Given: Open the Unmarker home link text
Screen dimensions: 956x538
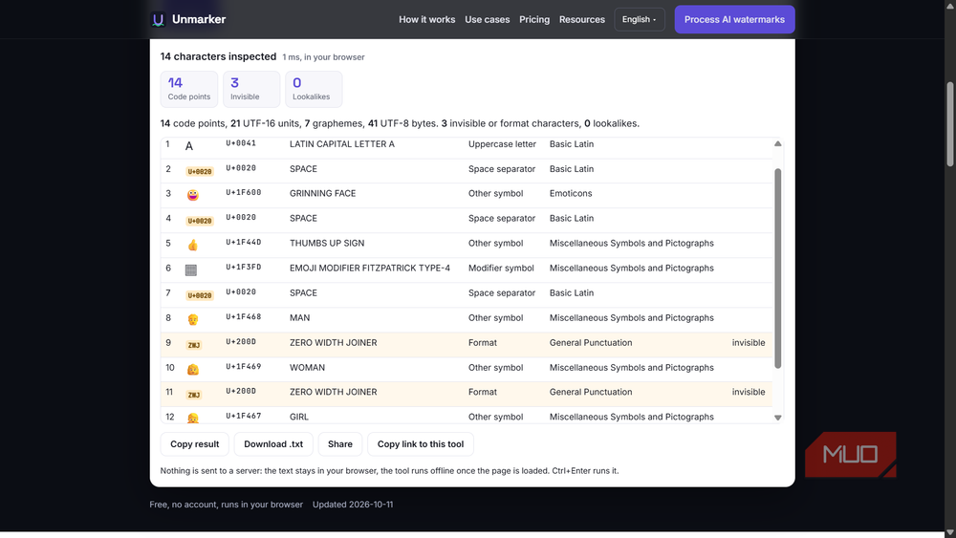Looking at the screenshot, I should pos(199,19).
